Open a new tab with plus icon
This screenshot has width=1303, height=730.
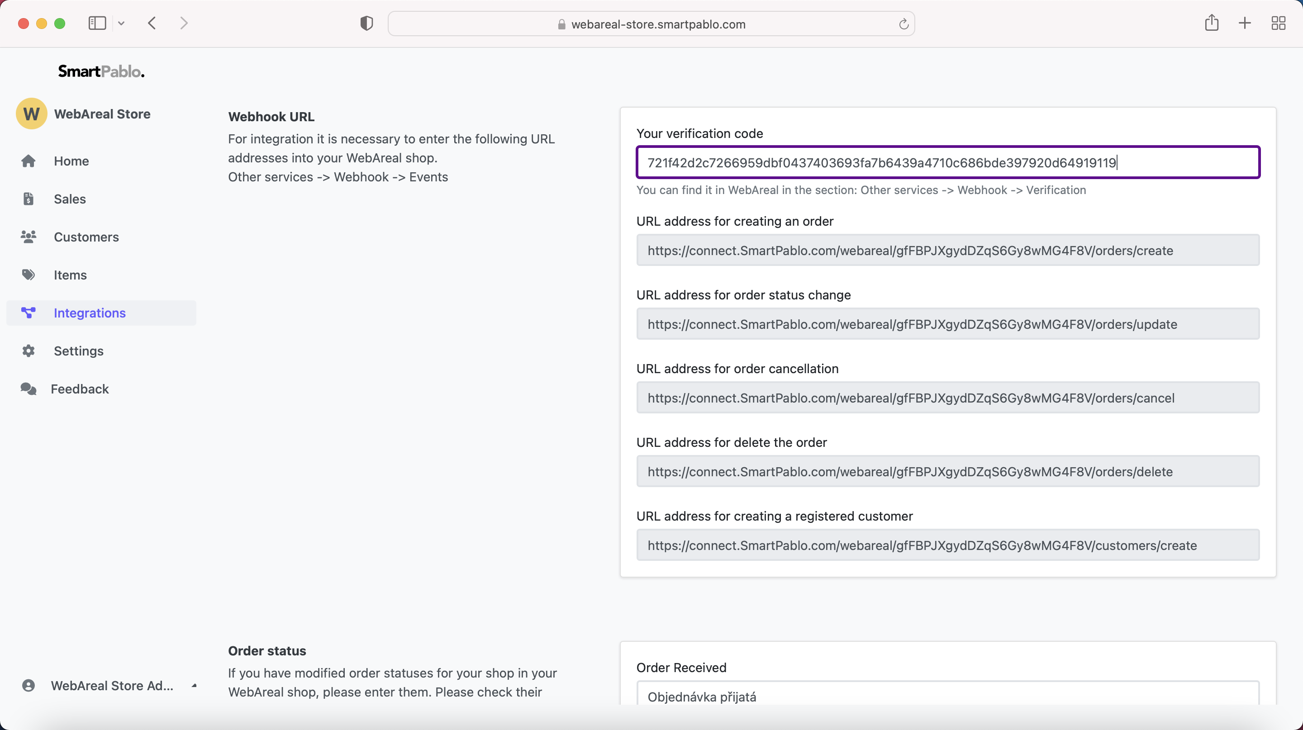tap(1245, 23)
